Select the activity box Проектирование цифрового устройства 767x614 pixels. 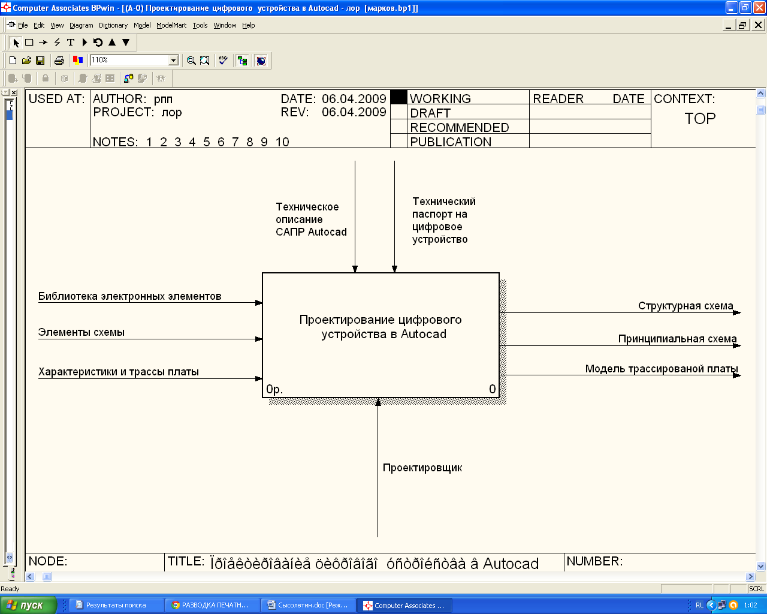point(381,335)
